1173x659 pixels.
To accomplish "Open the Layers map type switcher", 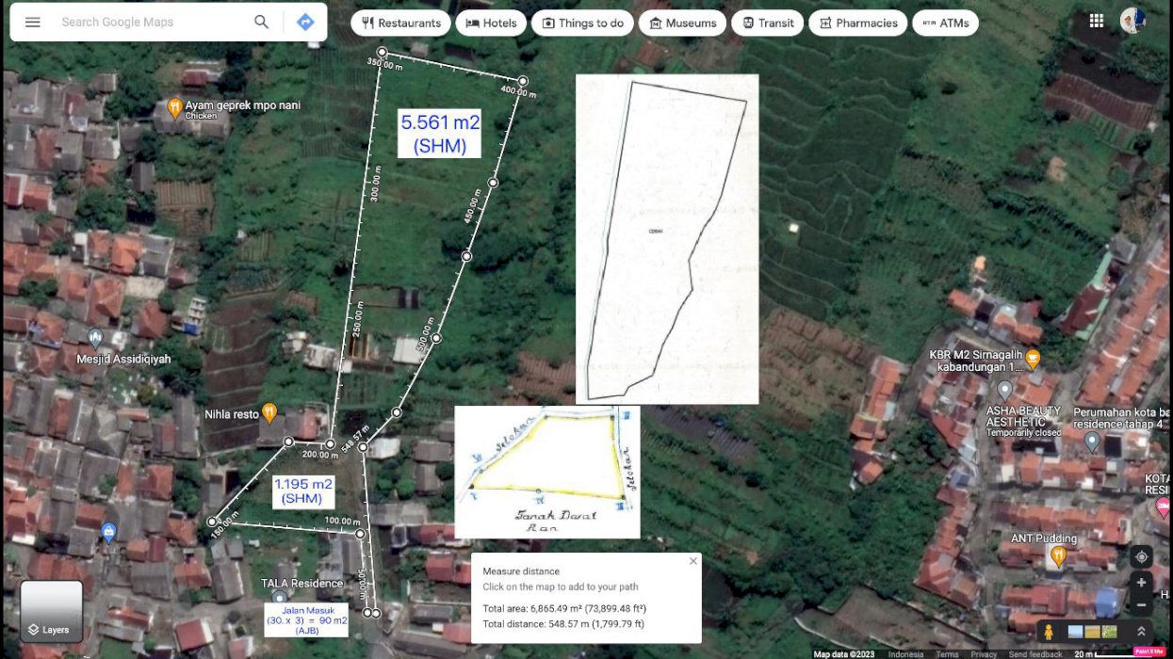I will pos(52,611).
